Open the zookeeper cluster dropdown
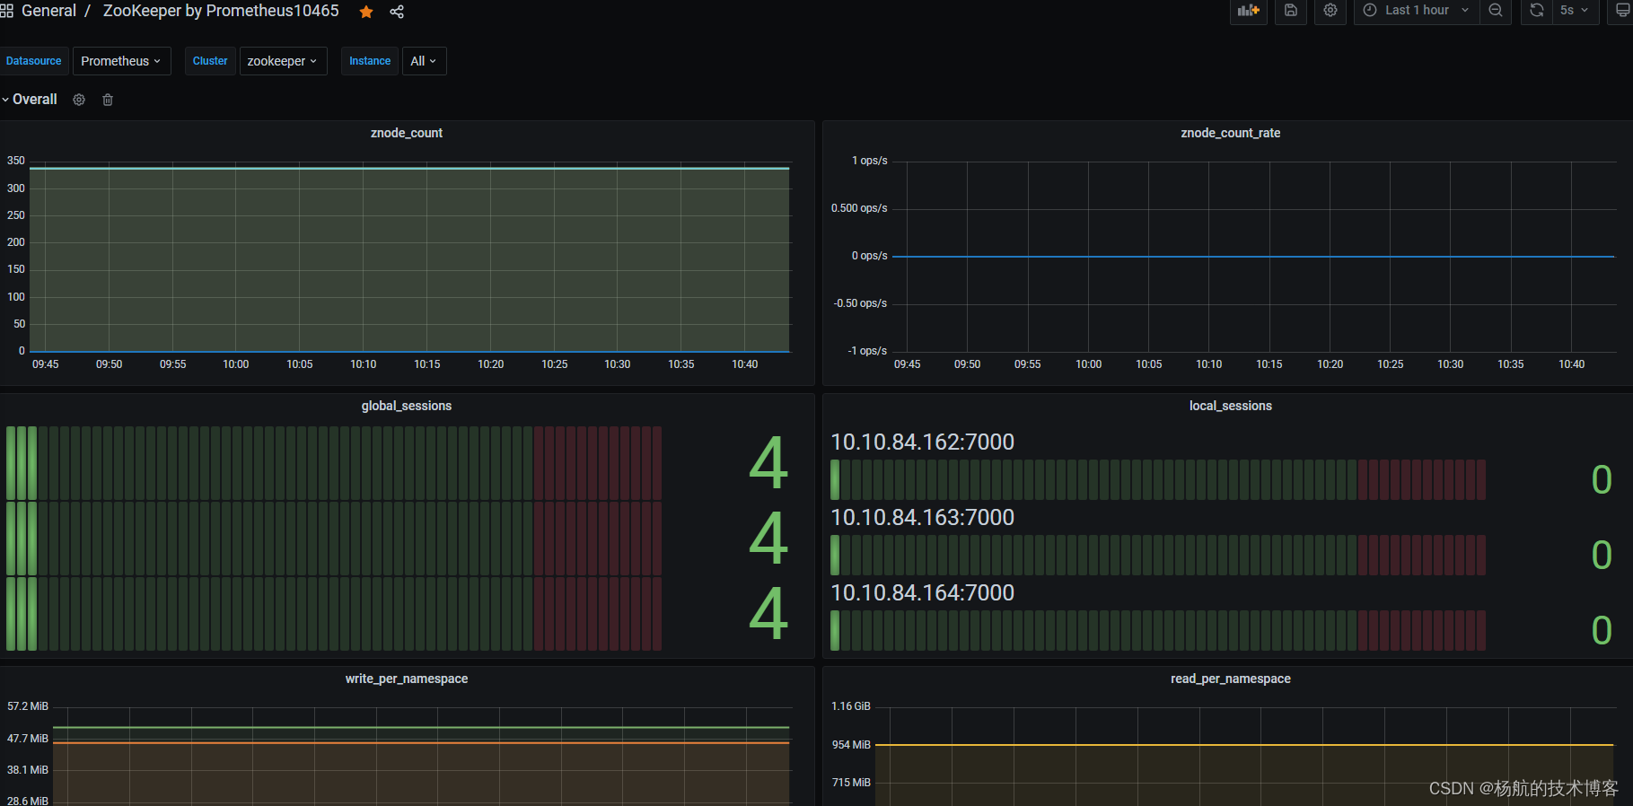 click(283, 61)
